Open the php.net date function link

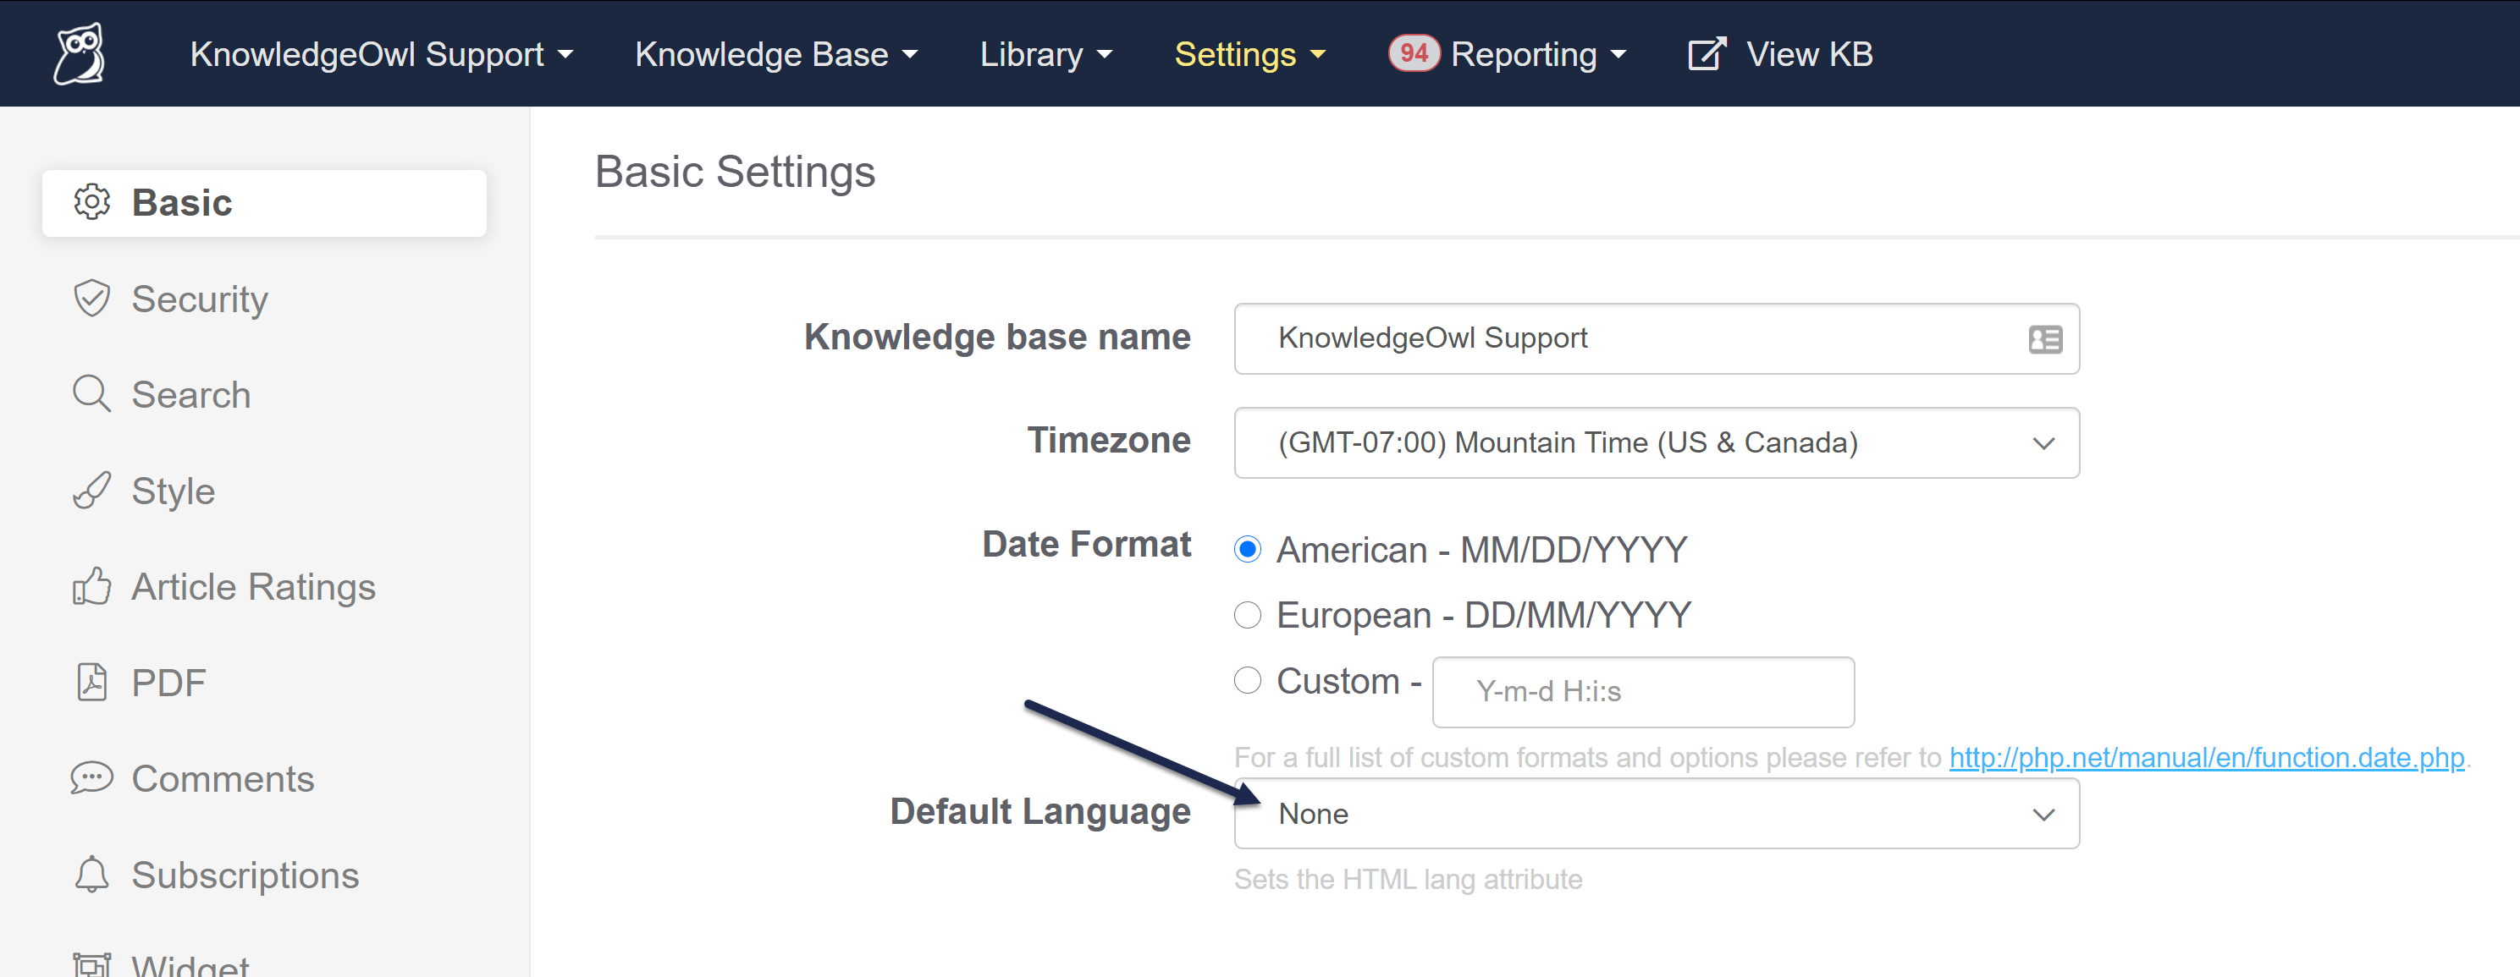pos(2206,758)
